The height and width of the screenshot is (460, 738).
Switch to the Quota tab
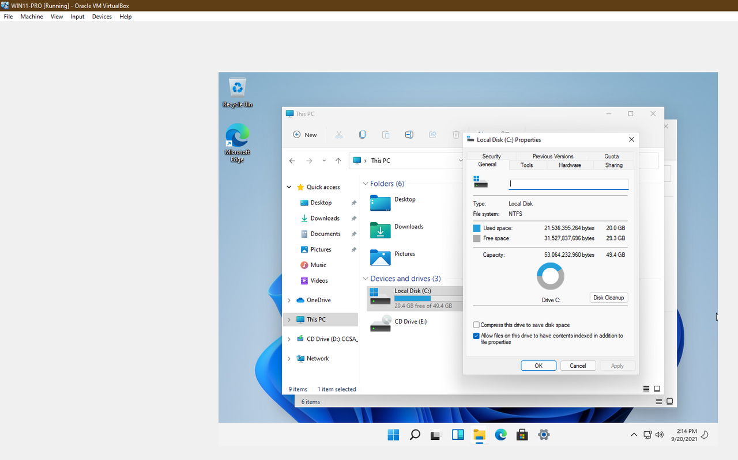[x=611, y=156]
